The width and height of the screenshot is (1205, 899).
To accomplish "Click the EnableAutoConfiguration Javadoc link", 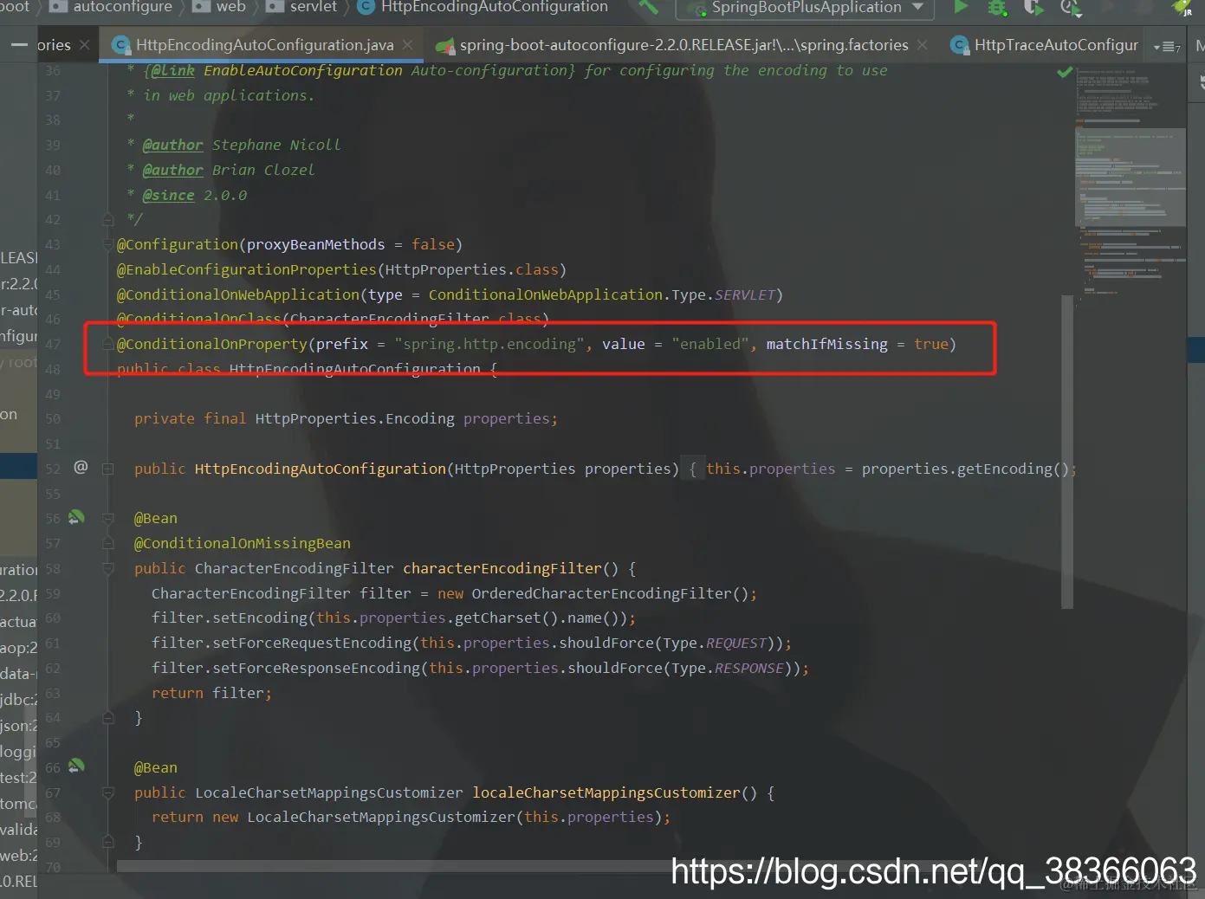I will (302, 70).
